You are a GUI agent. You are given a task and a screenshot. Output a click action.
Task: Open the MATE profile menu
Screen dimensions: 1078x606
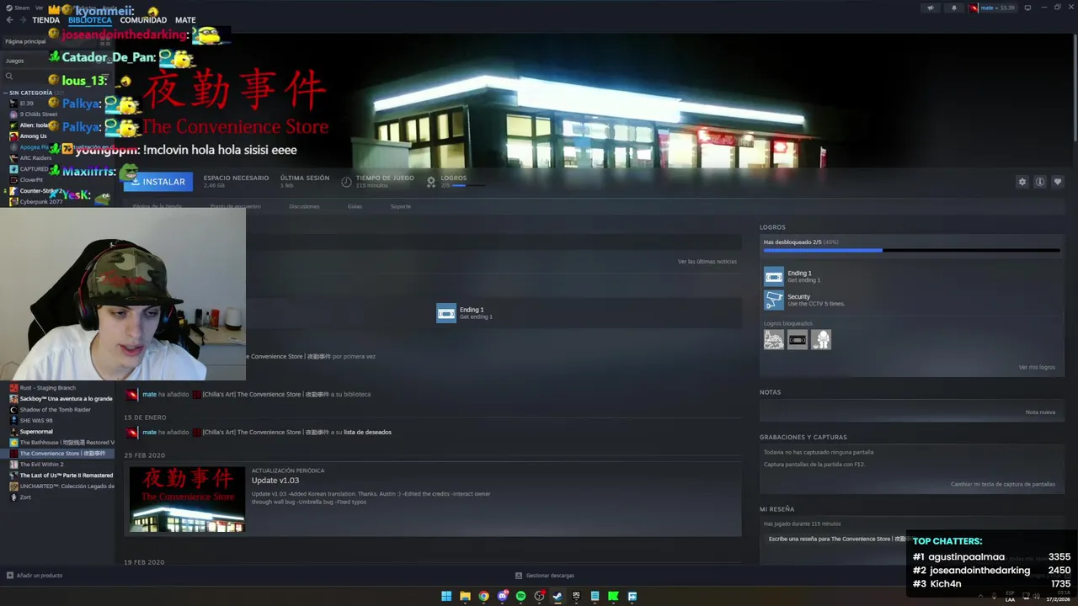point(185,20)
